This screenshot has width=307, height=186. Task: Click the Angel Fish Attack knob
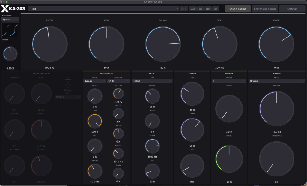[x=41, y=130]
